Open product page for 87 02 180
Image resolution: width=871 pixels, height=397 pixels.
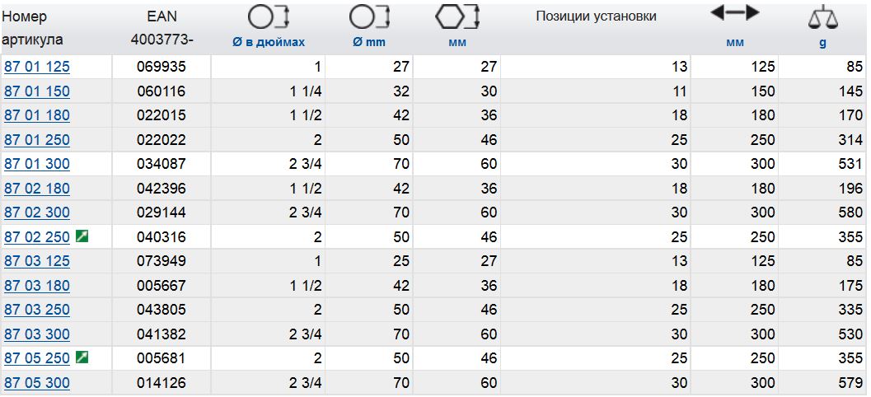[x=37, y=189]
